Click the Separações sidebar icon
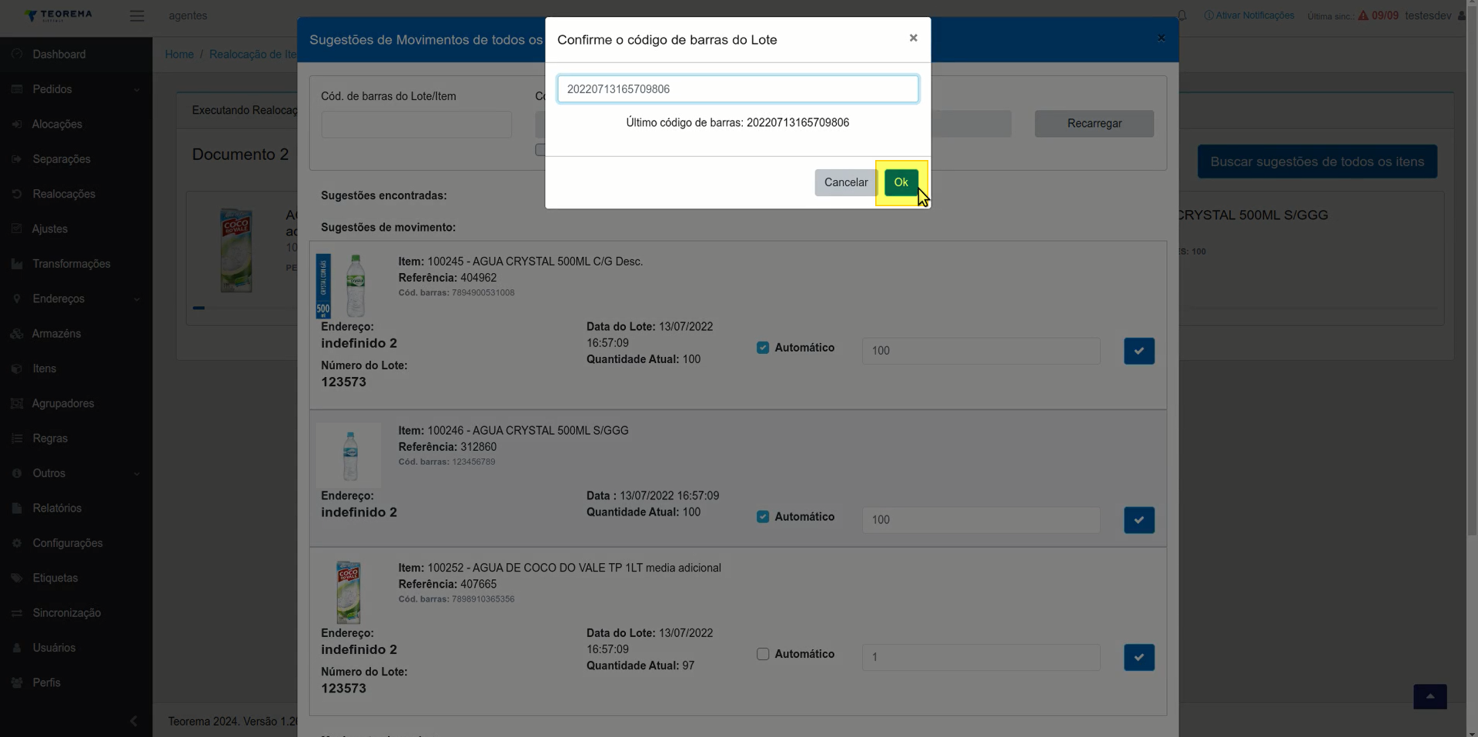The height and width of the screenshot is (737, 1478). click(x=17, y=159)
